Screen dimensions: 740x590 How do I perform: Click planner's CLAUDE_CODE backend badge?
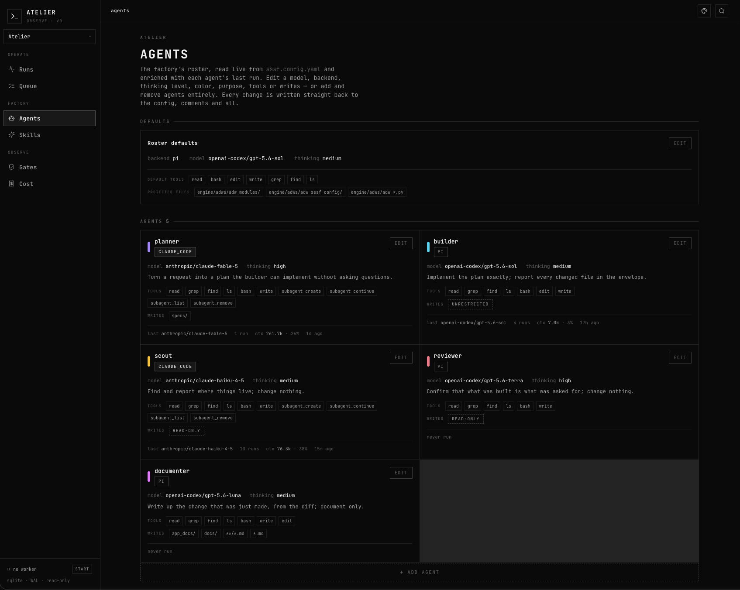(x=175, y=252)
